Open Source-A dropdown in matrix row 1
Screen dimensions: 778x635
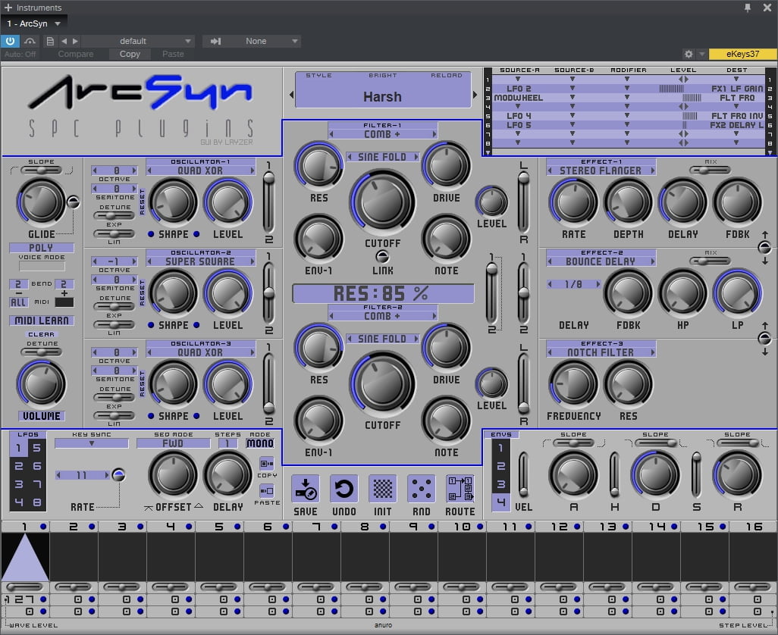pos(517,80)
